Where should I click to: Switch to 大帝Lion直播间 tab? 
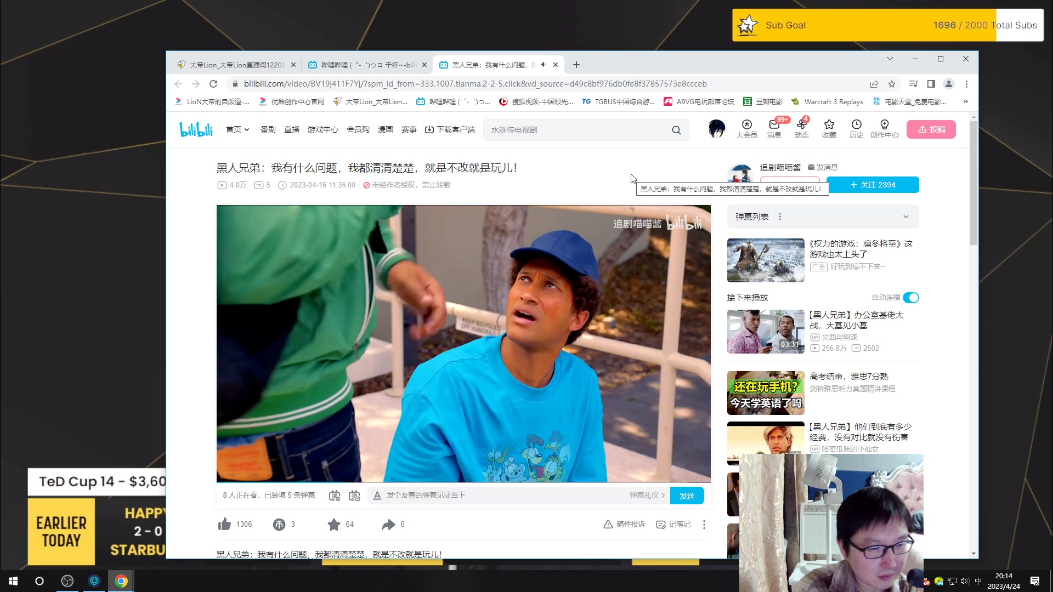[x=236, y=65]
